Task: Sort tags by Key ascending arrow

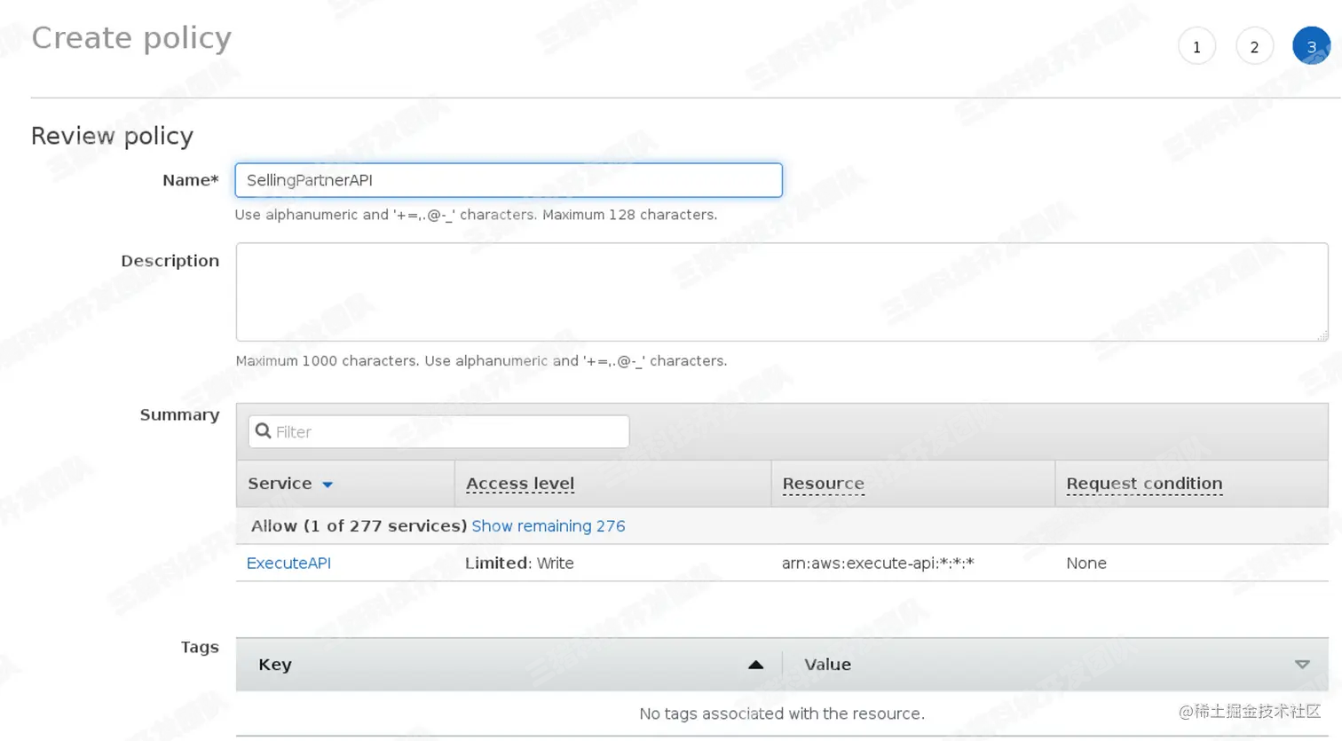Action: coord(755,664)
